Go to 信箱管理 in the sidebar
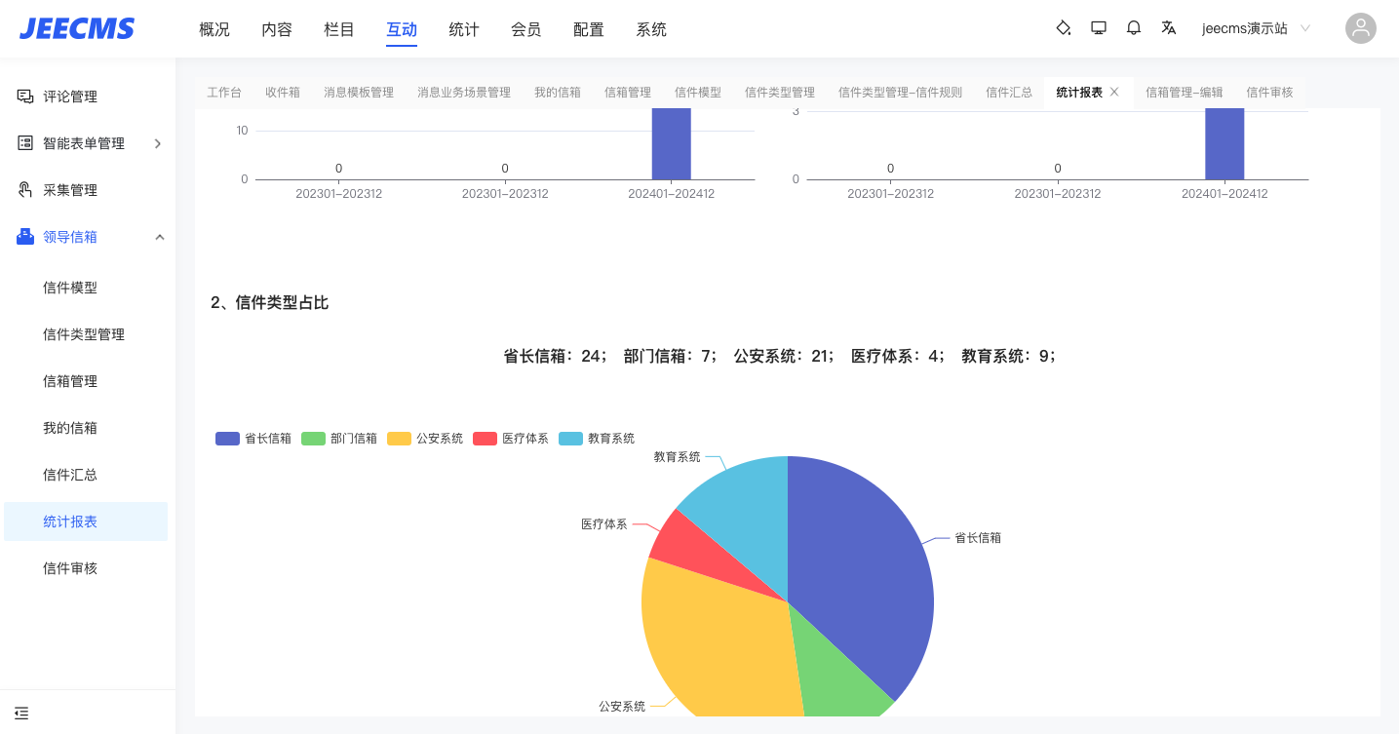 [x=70, y=381]
